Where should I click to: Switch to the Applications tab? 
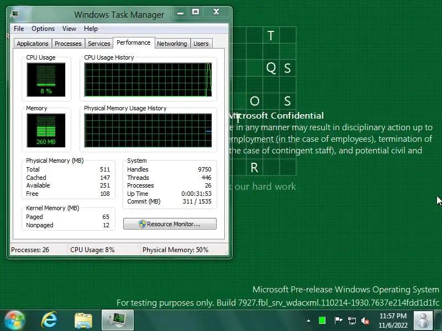pyautogui.click(x=33, y=44)
